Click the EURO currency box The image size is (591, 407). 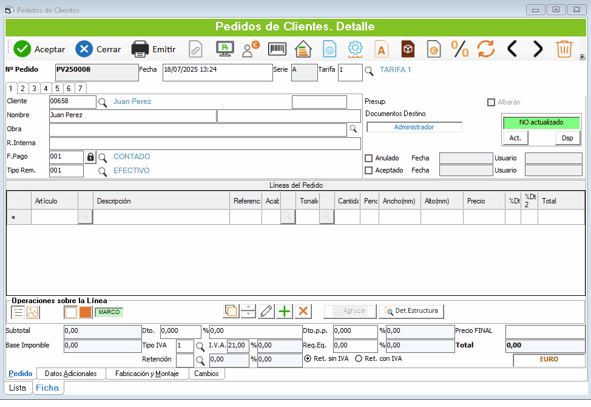tap(549, 360)
